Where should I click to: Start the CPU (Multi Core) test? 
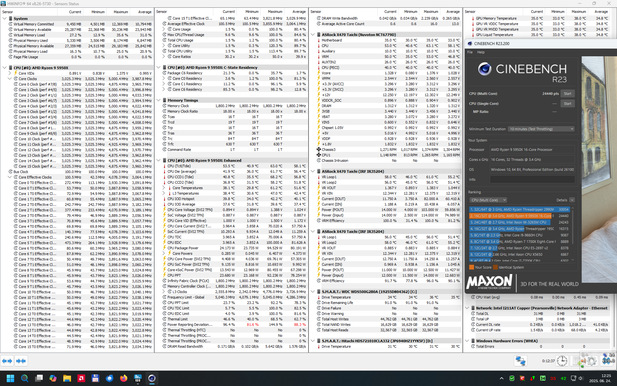(x=568, y=94)
